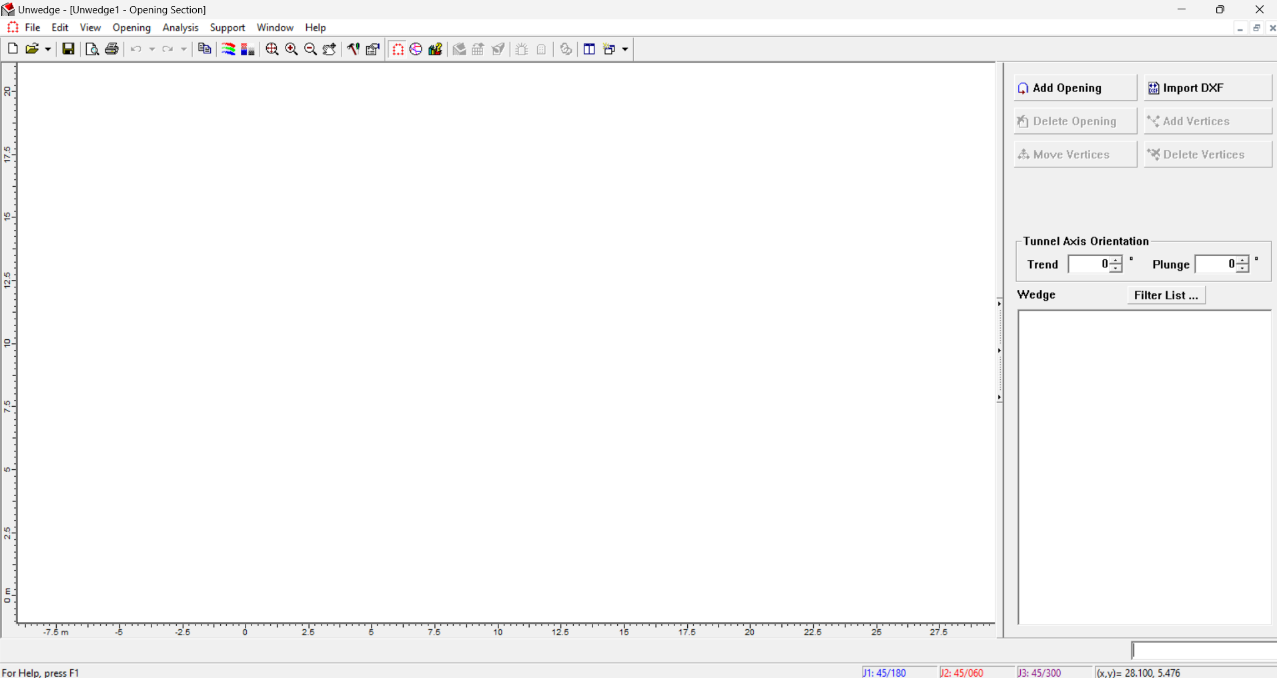Viewport: 1277px width, 678px height.
Task: Open the Help menu
Action: coord(316,27)
